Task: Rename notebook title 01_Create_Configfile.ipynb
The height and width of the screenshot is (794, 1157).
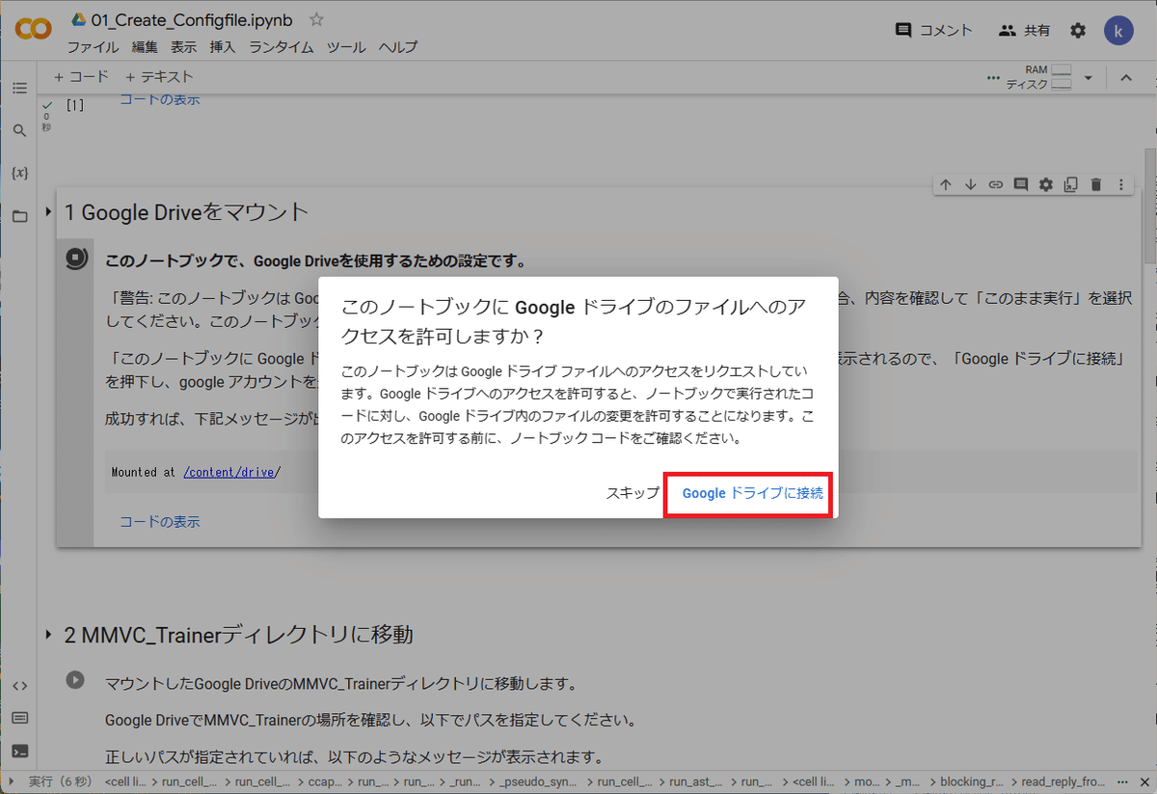Action: tap(192, 20)
